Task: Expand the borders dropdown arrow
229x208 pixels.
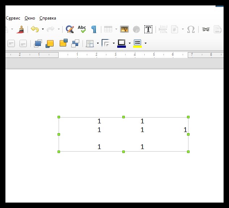Action: [x=98, y=43]
